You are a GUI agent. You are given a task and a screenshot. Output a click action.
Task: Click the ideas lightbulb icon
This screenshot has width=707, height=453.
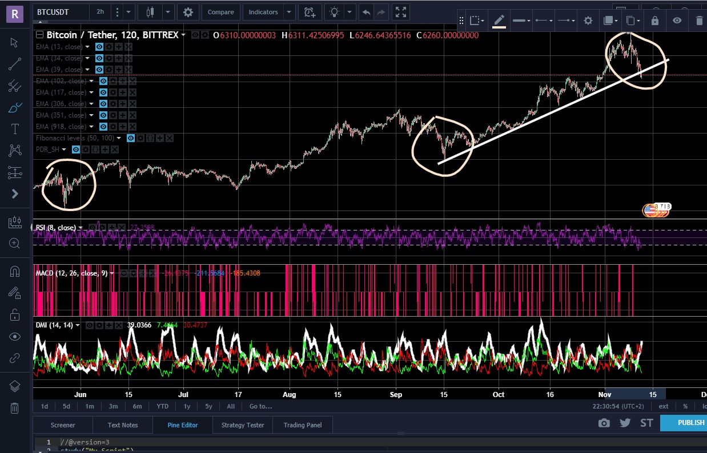pyautogui.click(x=334, y=12)
